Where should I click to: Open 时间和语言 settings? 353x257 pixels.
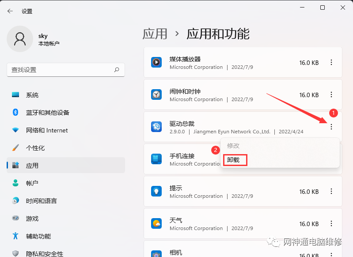(x=66, y=200)
